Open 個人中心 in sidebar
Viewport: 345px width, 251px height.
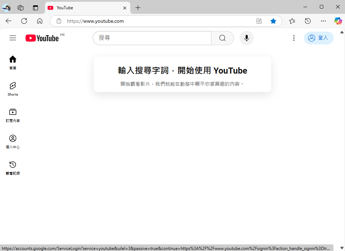13,141
